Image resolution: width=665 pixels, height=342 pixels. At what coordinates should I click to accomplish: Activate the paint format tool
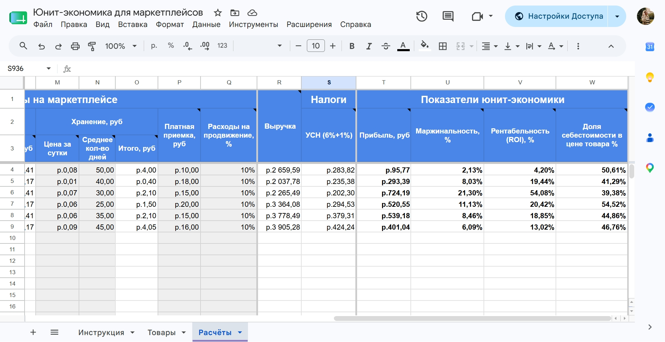pos(92,46)
